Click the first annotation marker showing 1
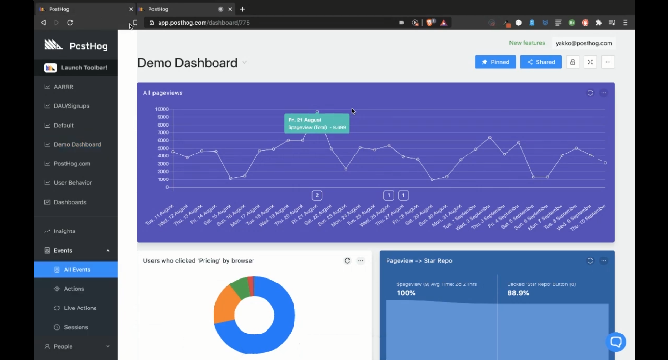 pos(389,195)
